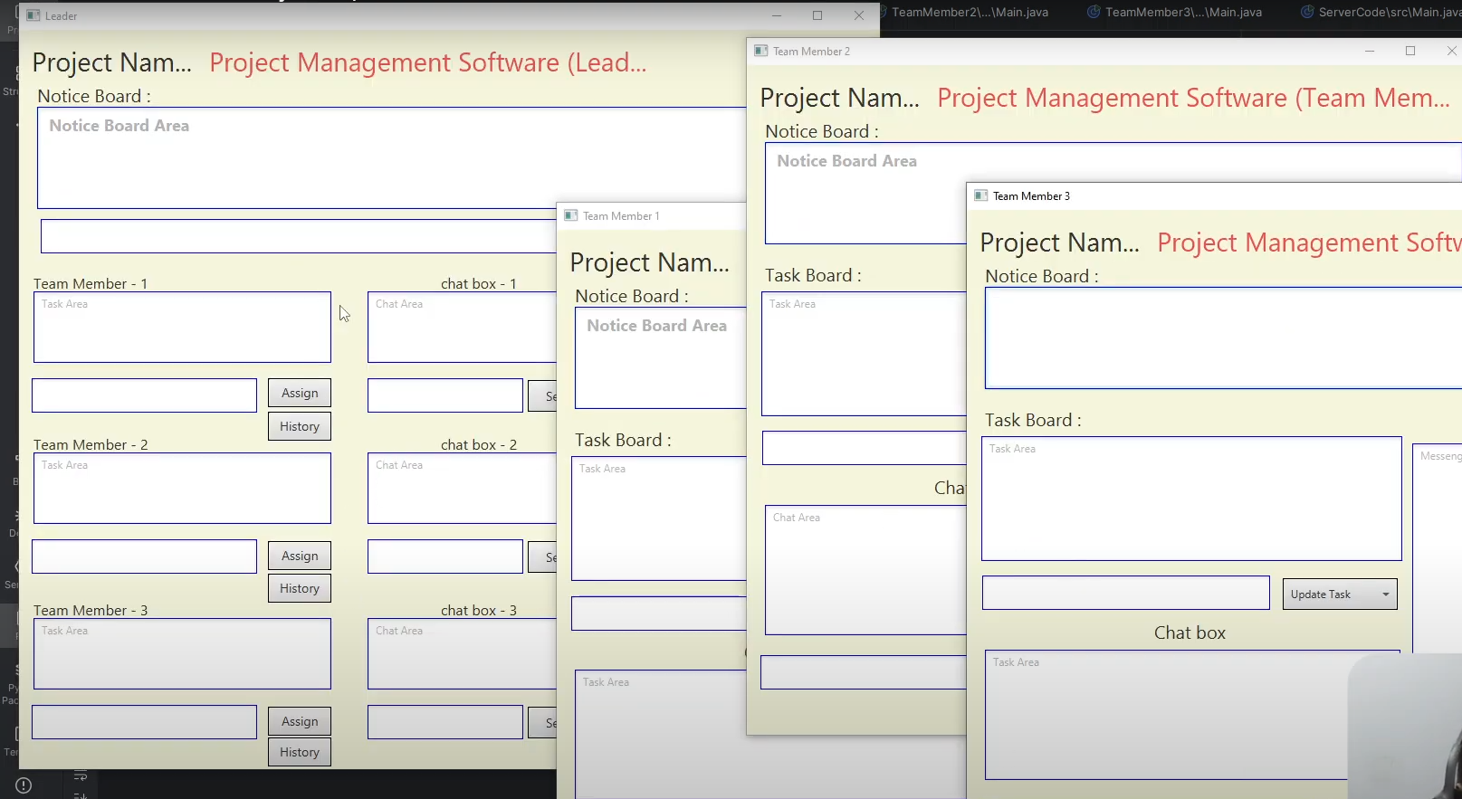Viewport: 1462px width, 799px height.
Task: Focus Team Member 2 task input in Leader
Action: point(144,556)
